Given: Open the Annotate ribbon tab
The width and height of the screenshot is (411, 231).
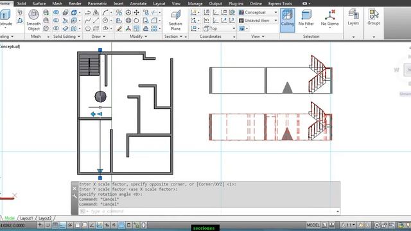Looking at the screenshot, I should click(x=138, y=3).
